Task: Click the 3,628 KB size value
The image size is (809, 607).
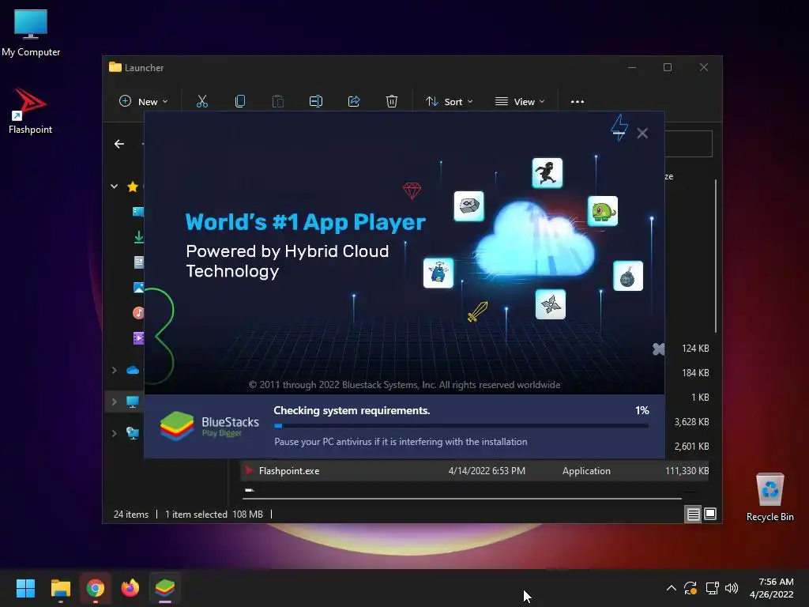Action: (691, 422)
